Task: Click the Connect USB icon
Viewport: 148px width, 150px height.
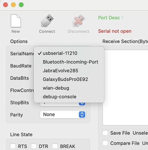Action: 47,21
